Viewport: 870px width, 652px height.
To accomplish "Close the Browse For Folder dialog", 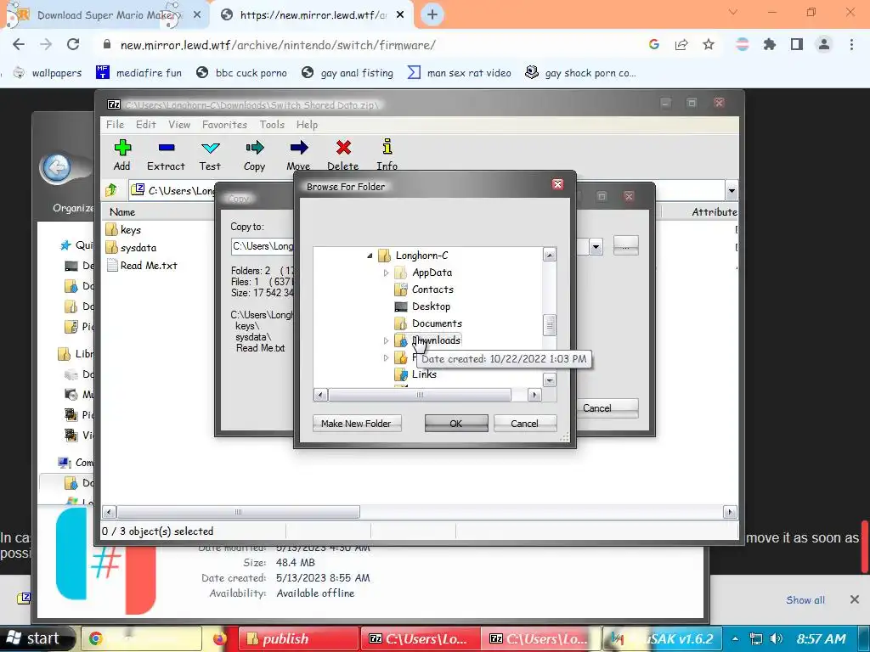I will coord(557,184).
